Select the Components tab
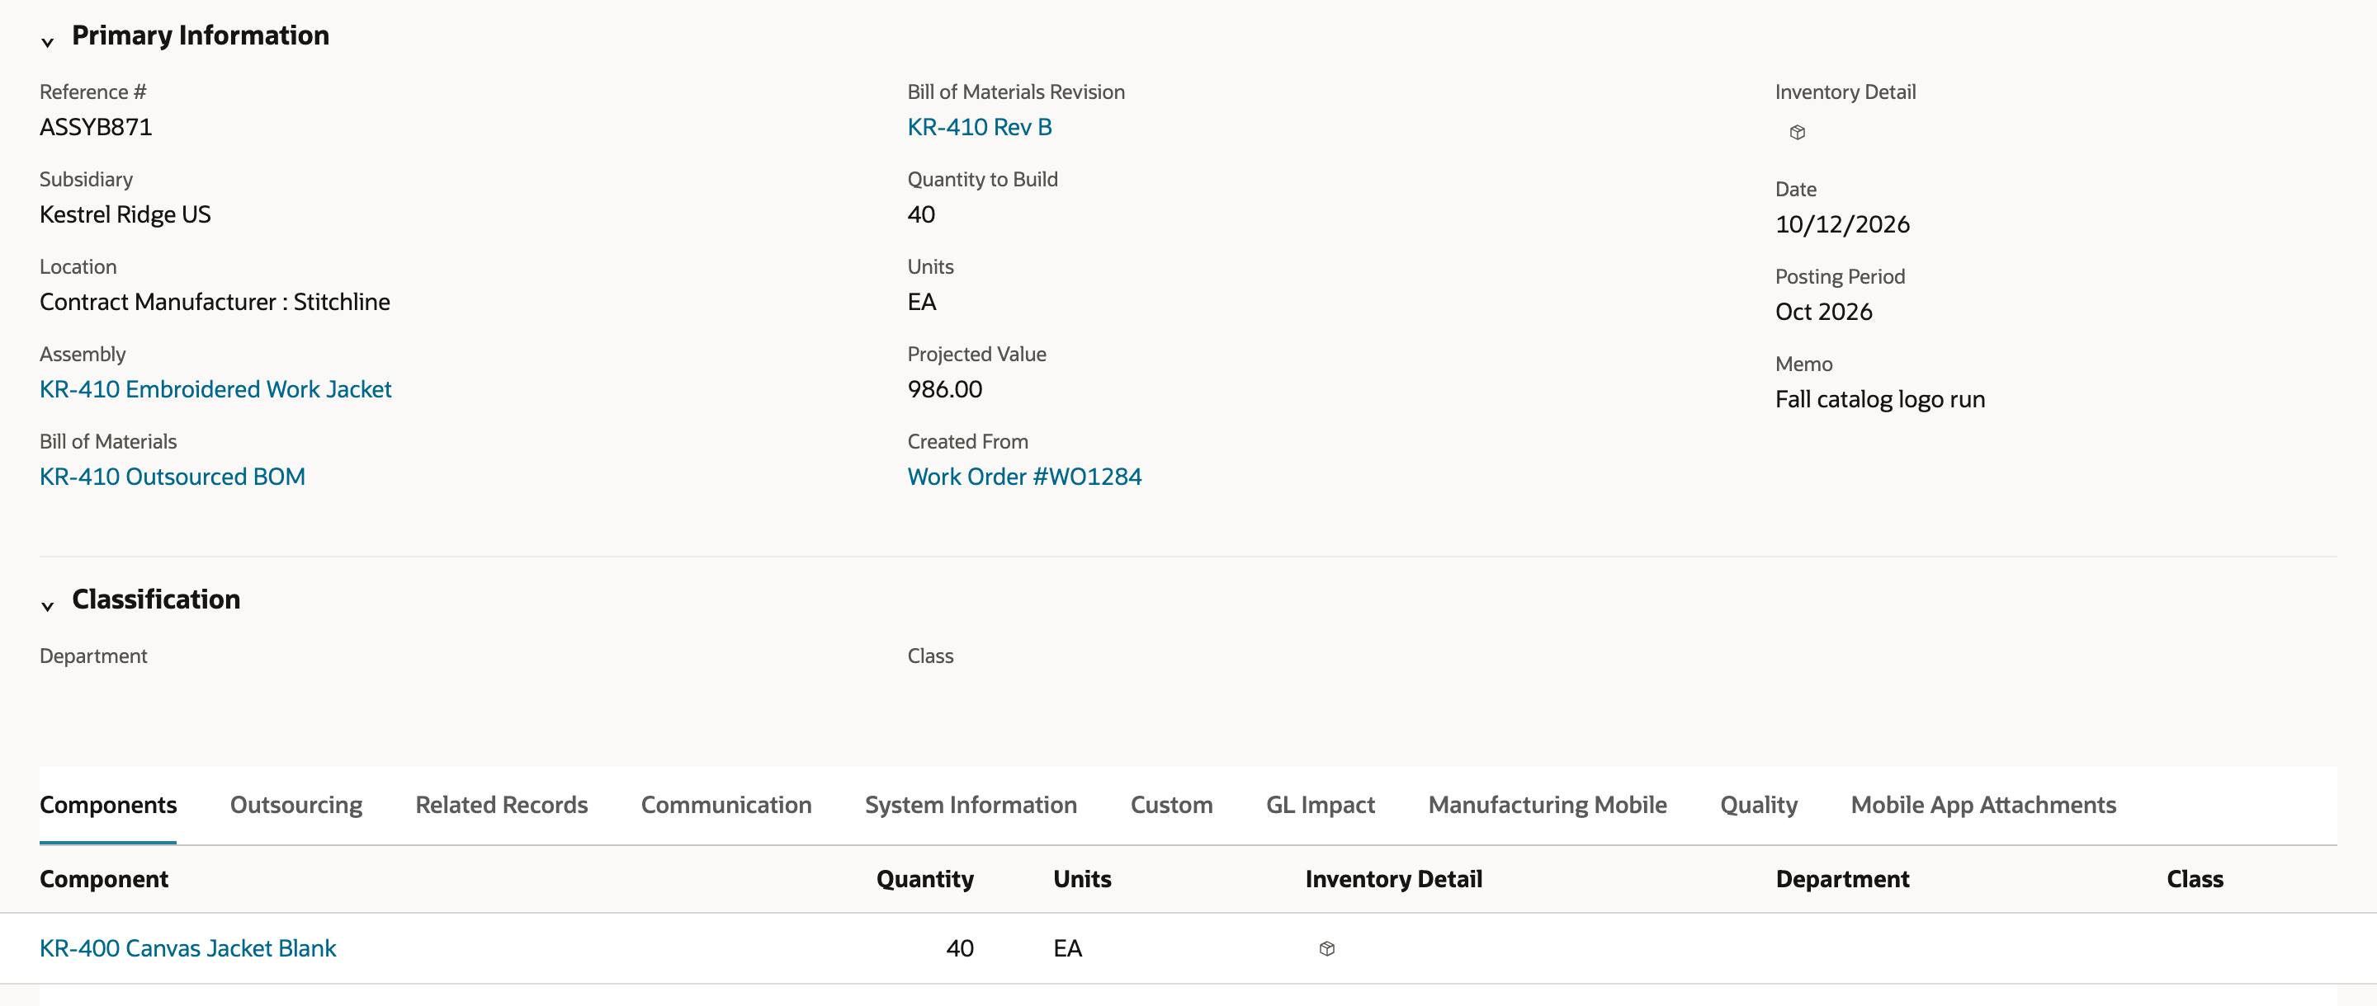 [108, 804]
